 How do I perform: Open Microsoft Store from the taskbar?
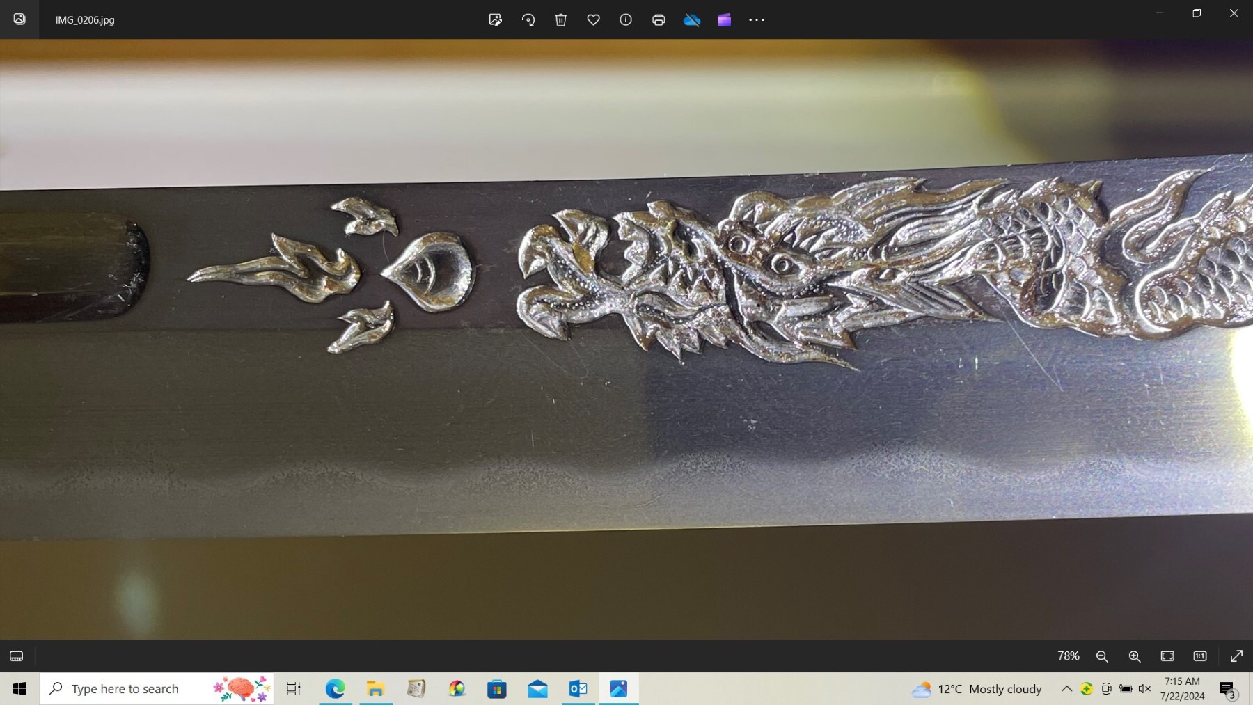[x=497, y=688]
